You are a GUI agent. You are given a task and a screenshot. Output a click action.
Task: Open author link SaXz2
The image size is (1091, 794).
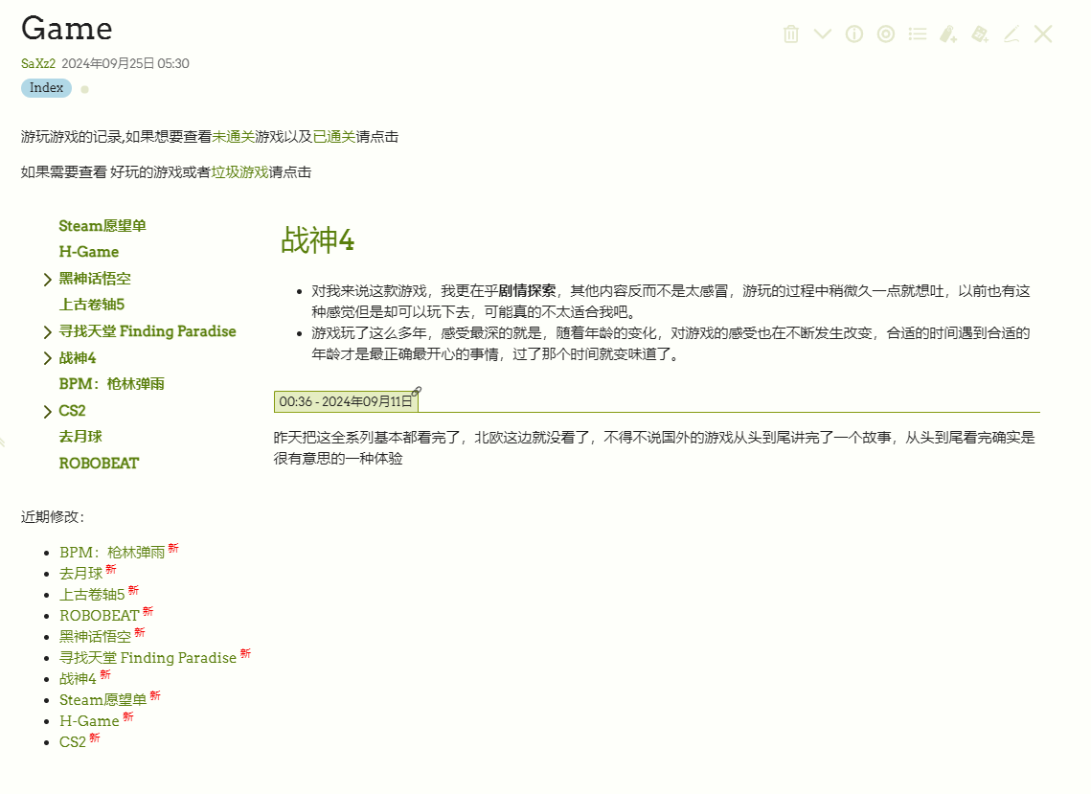pos(38,63)
